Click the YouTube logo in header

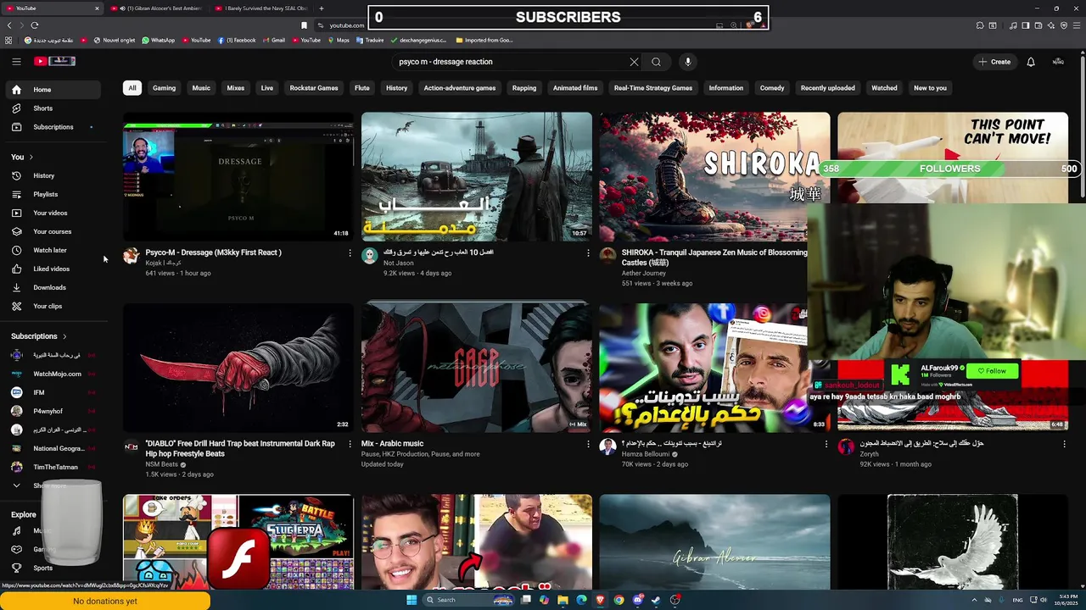tap(54, 61)
